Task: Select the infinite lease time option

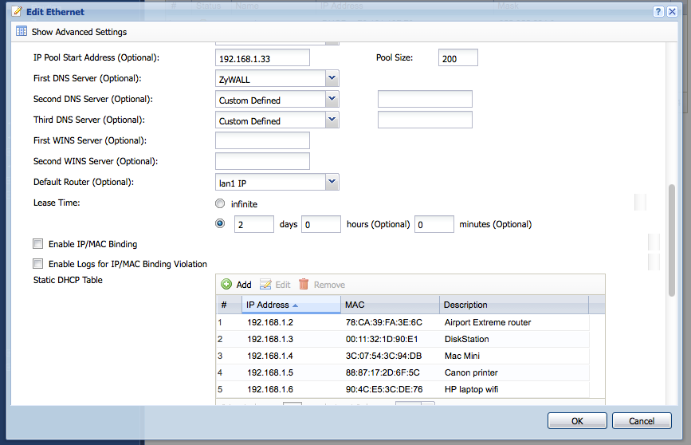Action: point(221,204)
